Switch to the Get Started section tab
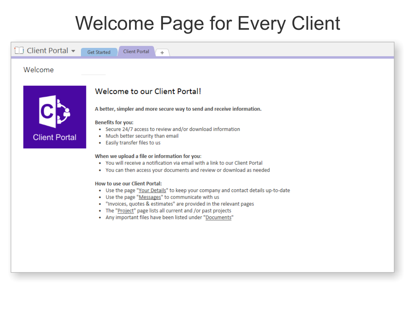Viewport: 412px width, 335px height. 99,52
